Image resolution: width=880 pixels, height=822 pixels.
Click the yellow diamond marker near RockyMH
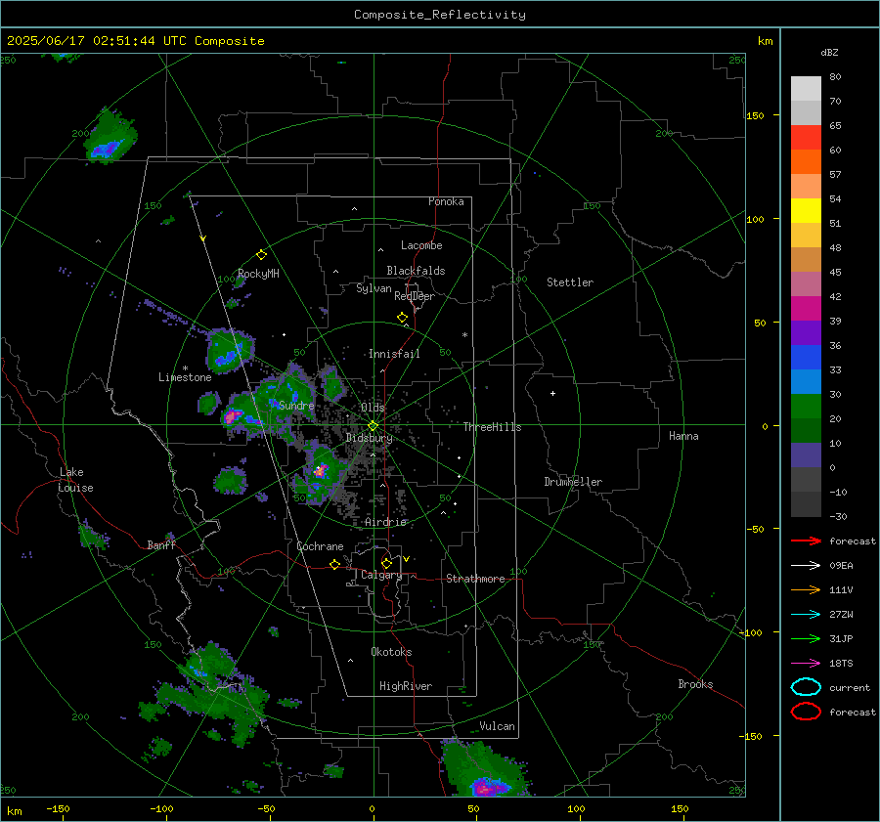(x=261, y=255)
